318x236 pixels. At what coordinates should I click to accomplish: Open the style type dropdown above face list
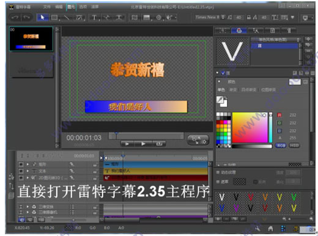tap(276, 40)
